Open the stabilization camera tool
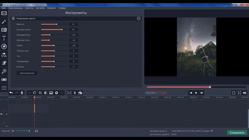 pyautogui.click(x=4, y=79)
